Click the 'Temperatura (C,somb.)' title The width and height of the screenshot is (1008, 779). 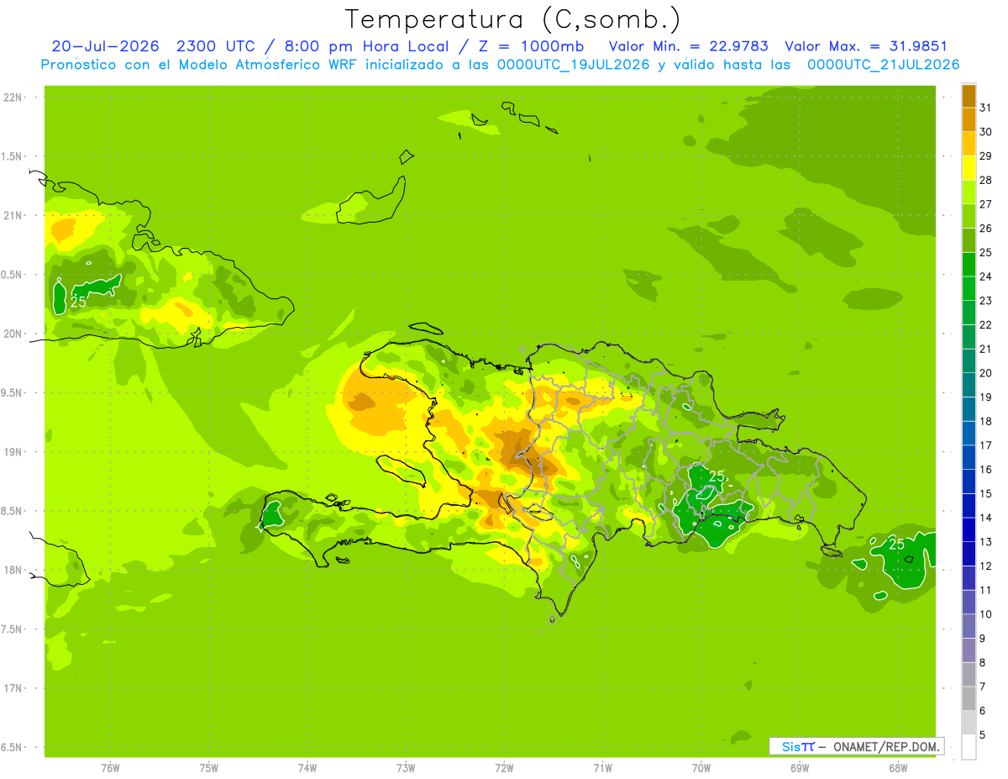coord(512,18)
